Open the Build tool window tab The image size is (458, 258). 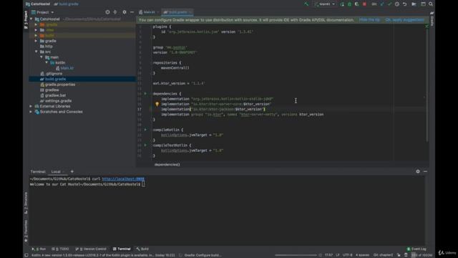[x=142, y=249]
